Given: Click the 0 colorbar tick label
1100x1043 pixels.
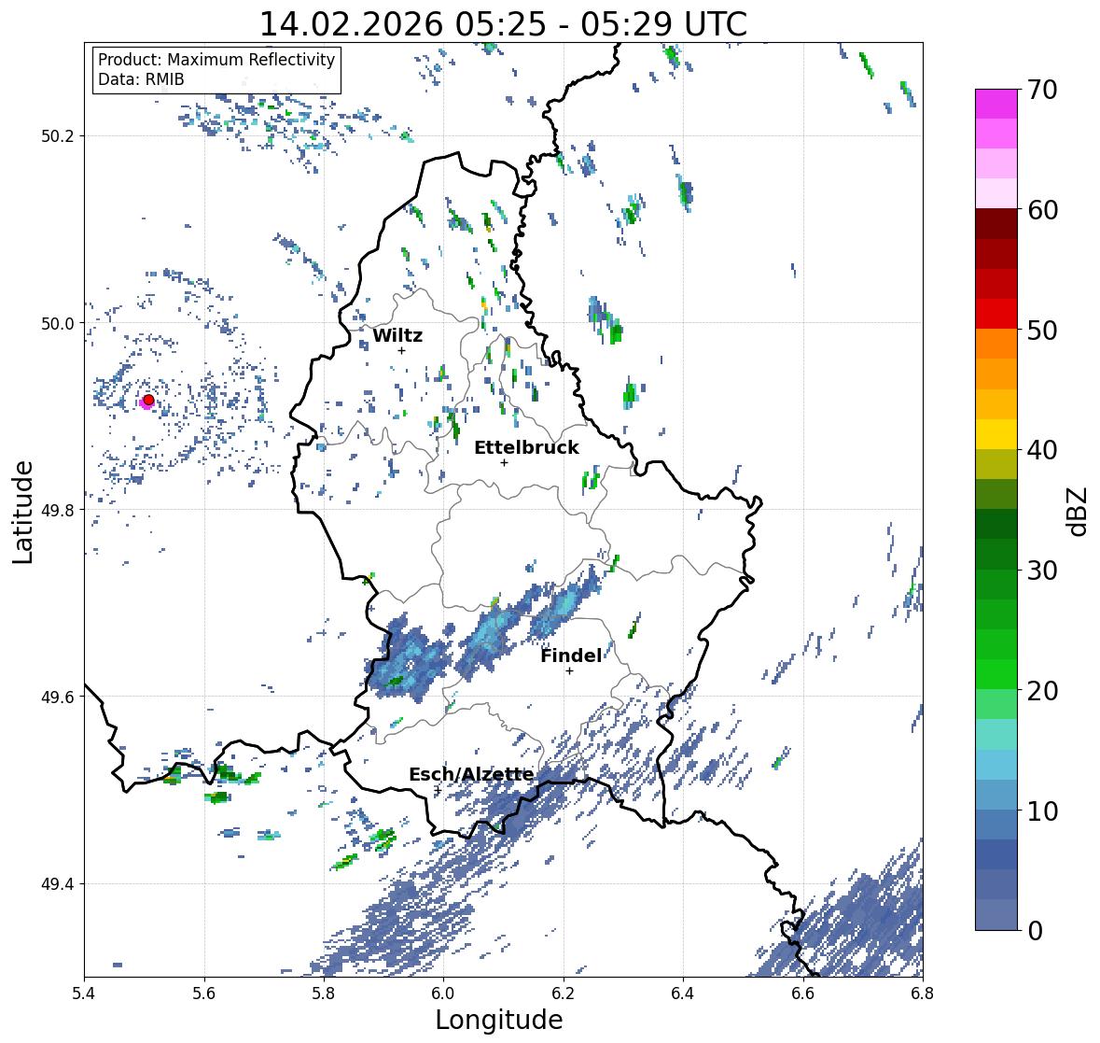Looking at the screenshot, I should 1035,931.
